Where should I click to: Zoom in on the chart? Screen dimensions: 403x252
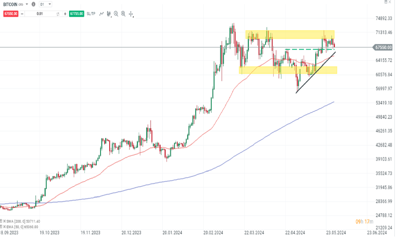click(x=123, y=14)
